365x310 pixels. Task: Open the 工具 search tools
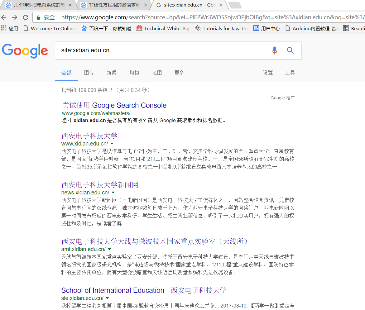point(290,73)
